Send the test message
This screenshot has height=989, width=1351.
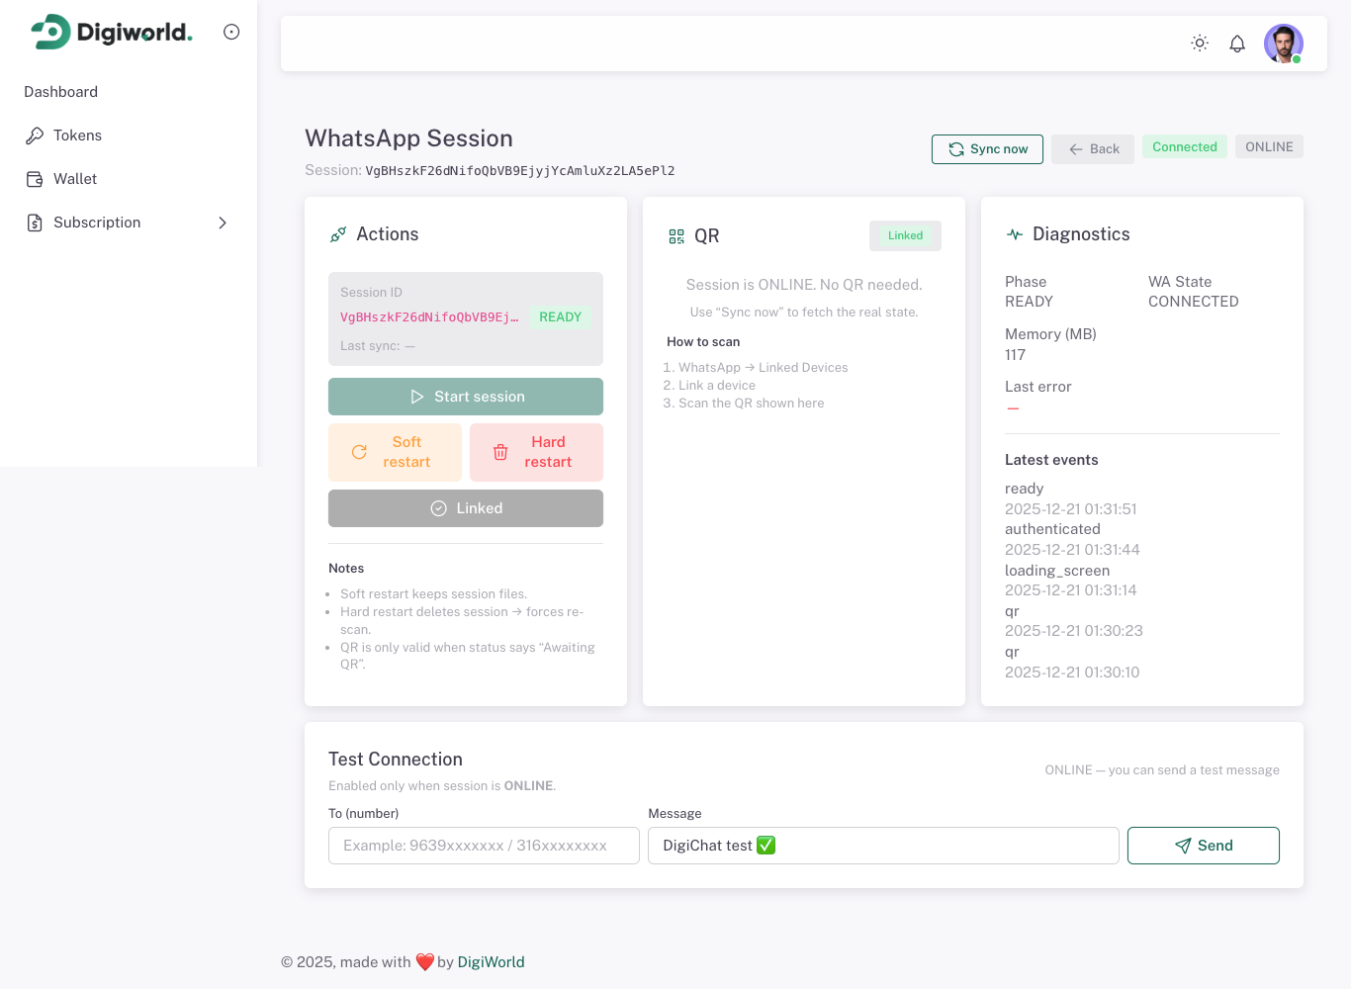[1203, 846]
